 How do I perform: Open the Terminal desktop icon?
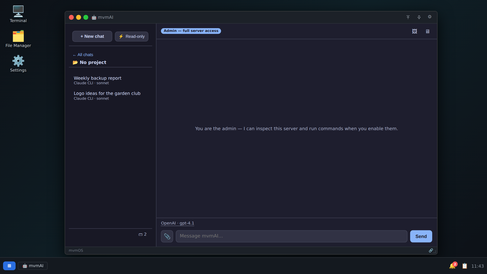[18, 14]
